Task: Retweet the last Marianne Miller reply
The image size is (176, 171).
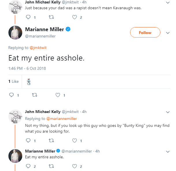Action: [x=51, y=166]
